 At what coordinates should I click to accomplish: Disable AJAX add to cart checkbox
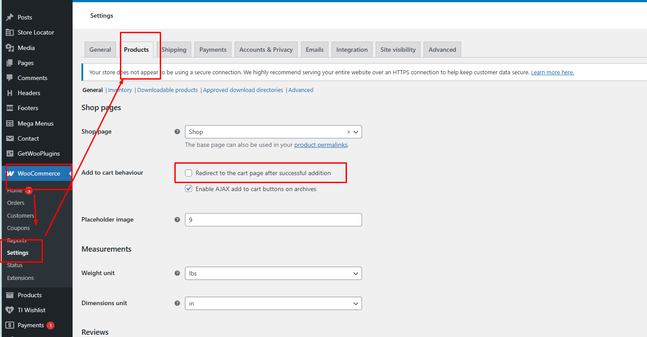click(189, 189)
